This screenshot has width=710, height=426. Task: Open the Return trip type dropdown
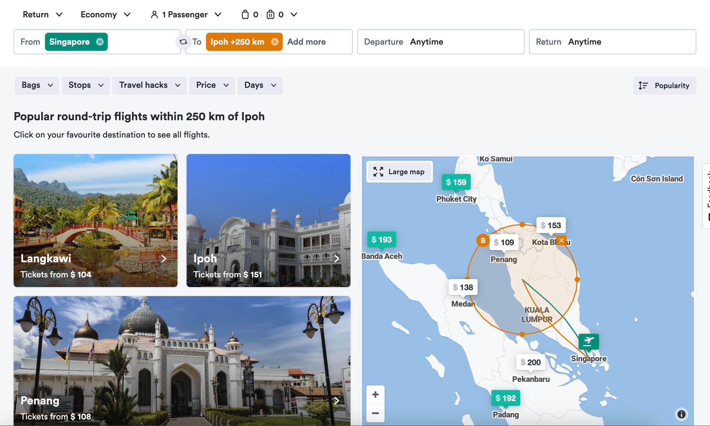[42, 15]
